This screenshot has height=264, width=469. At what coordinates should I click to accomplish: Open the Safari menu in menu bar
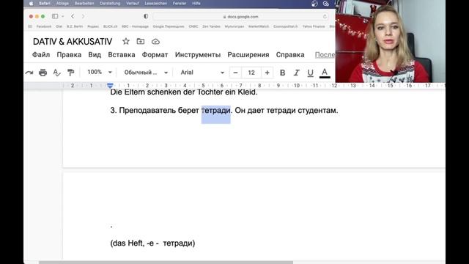tap(45, 4)
